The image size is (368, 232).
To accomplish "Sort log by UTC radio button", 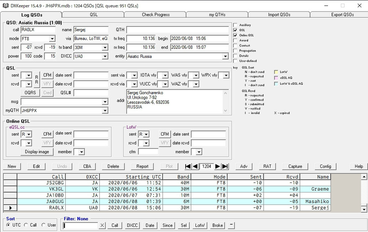I will [x=8, y=225].
